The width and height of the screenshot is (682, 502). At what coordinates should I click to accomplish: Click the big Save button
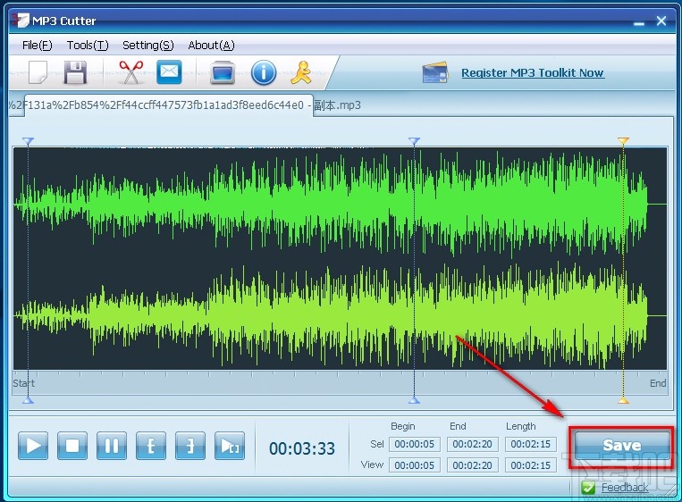click(622, 445)
